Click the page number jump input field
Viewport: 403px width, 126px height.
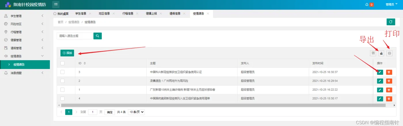[92, 112]
